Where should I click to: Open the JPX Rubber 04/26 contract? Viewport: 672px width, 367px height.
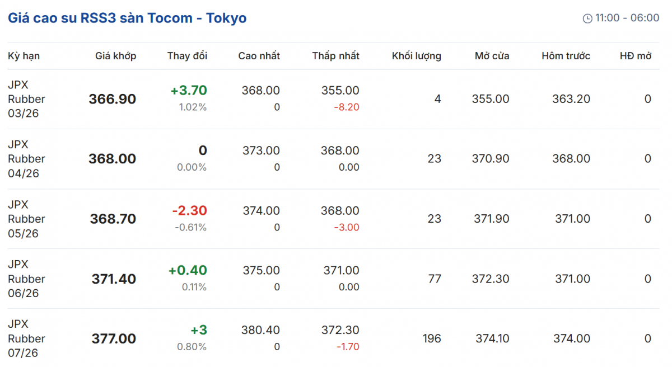[x=26, y=159]
